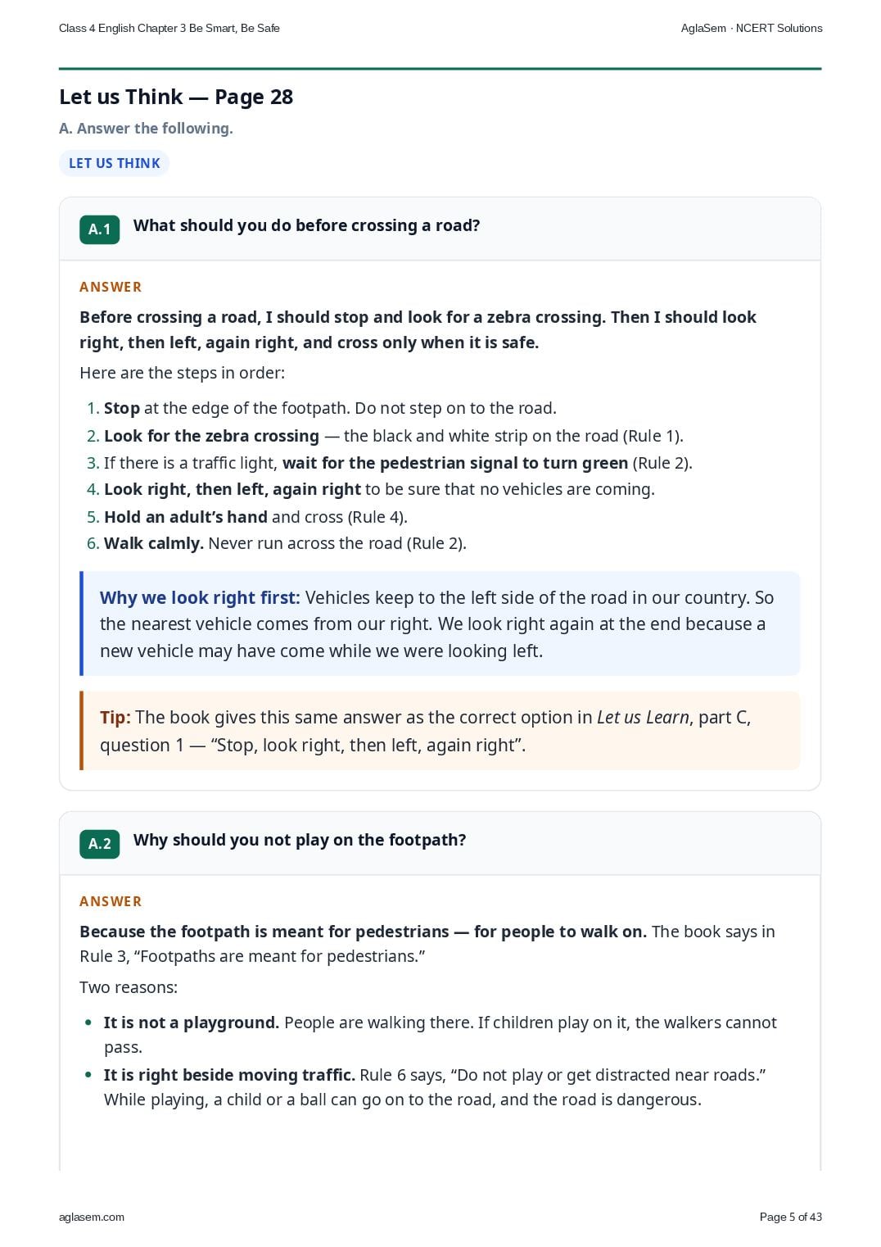Click the 'It is right beside moving traffic' bullet
Viewport: 881px width, 1247px height.
(x=435, y=1087)
